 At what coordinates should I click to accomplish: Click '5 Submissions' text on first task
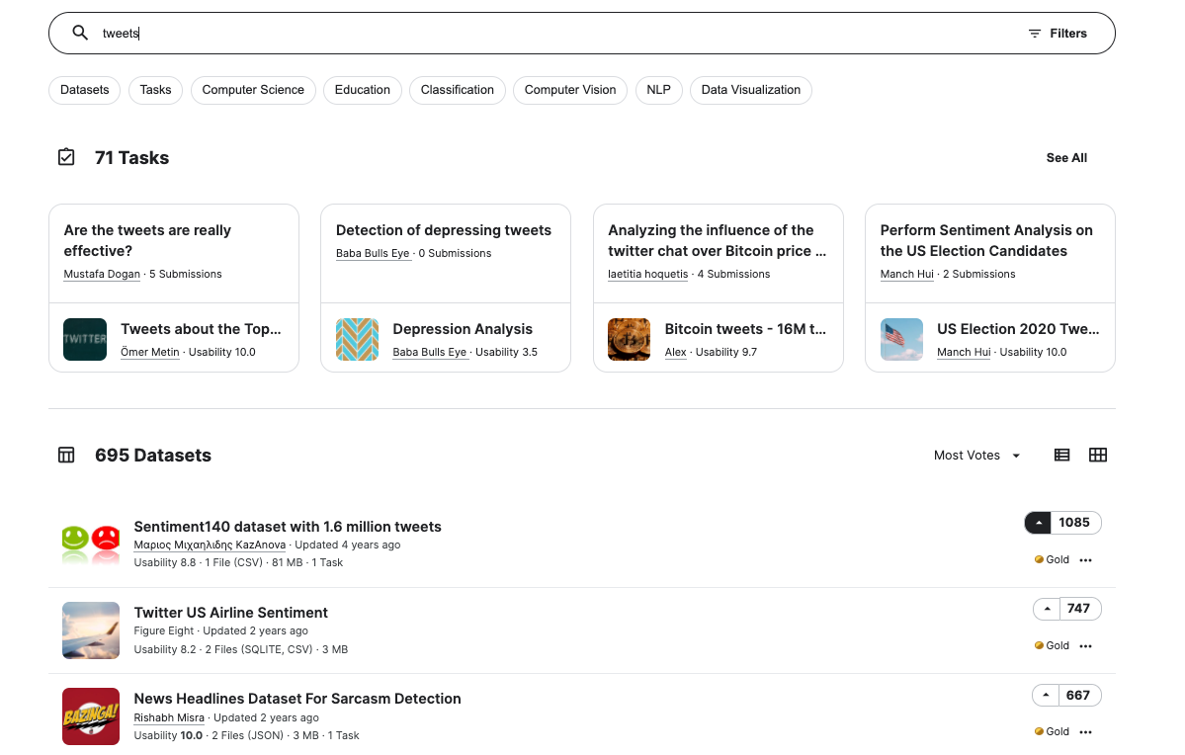coord(185,275)
